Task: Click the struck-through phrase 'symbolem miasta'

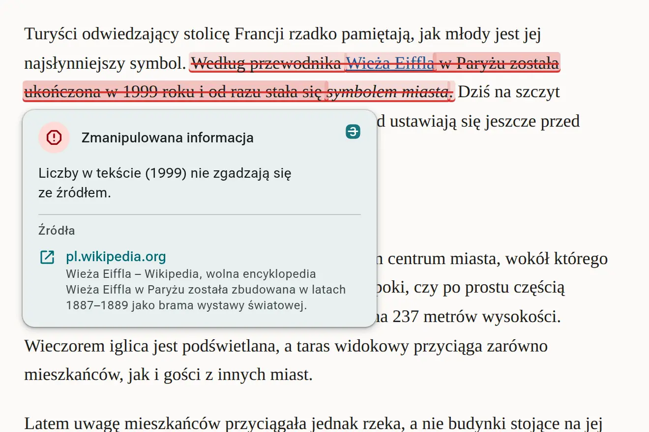Action: click(388, 92)
